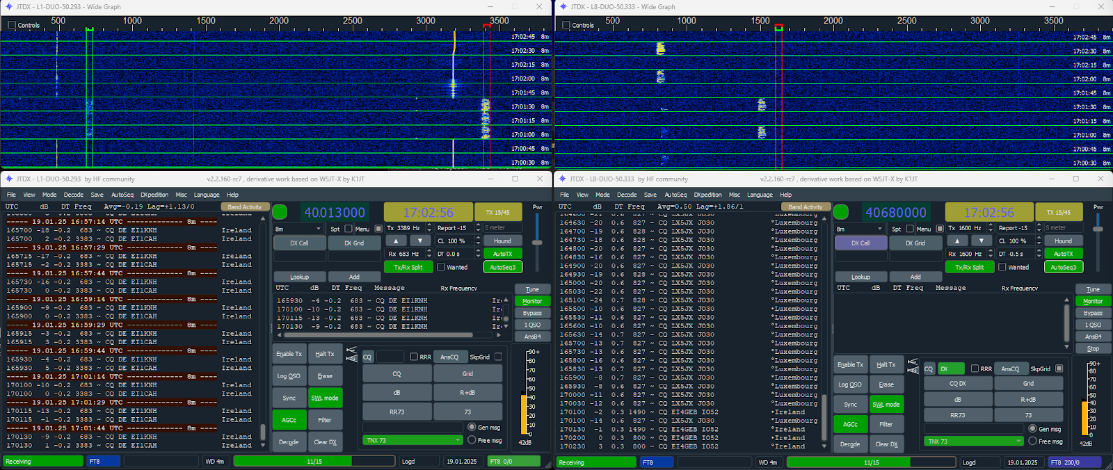
Task: Open Mode menu in L1-DUO window
Action: (x=49, y=195)
